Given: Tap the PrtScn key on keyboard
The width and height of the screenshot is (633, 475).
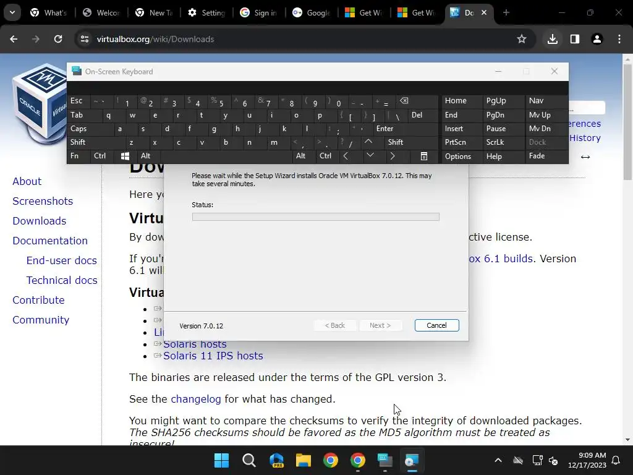Looking at the screenshot, I should click(x=456, y=142).
